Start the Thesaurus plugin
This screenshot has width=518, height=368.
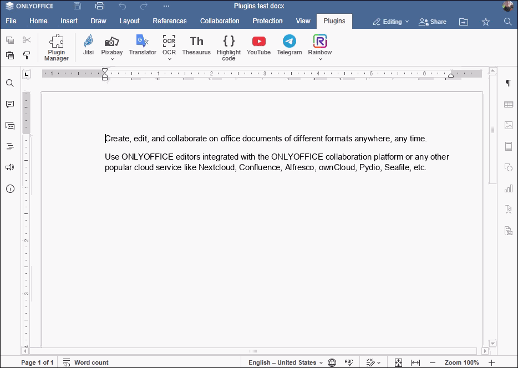(196, 45)
